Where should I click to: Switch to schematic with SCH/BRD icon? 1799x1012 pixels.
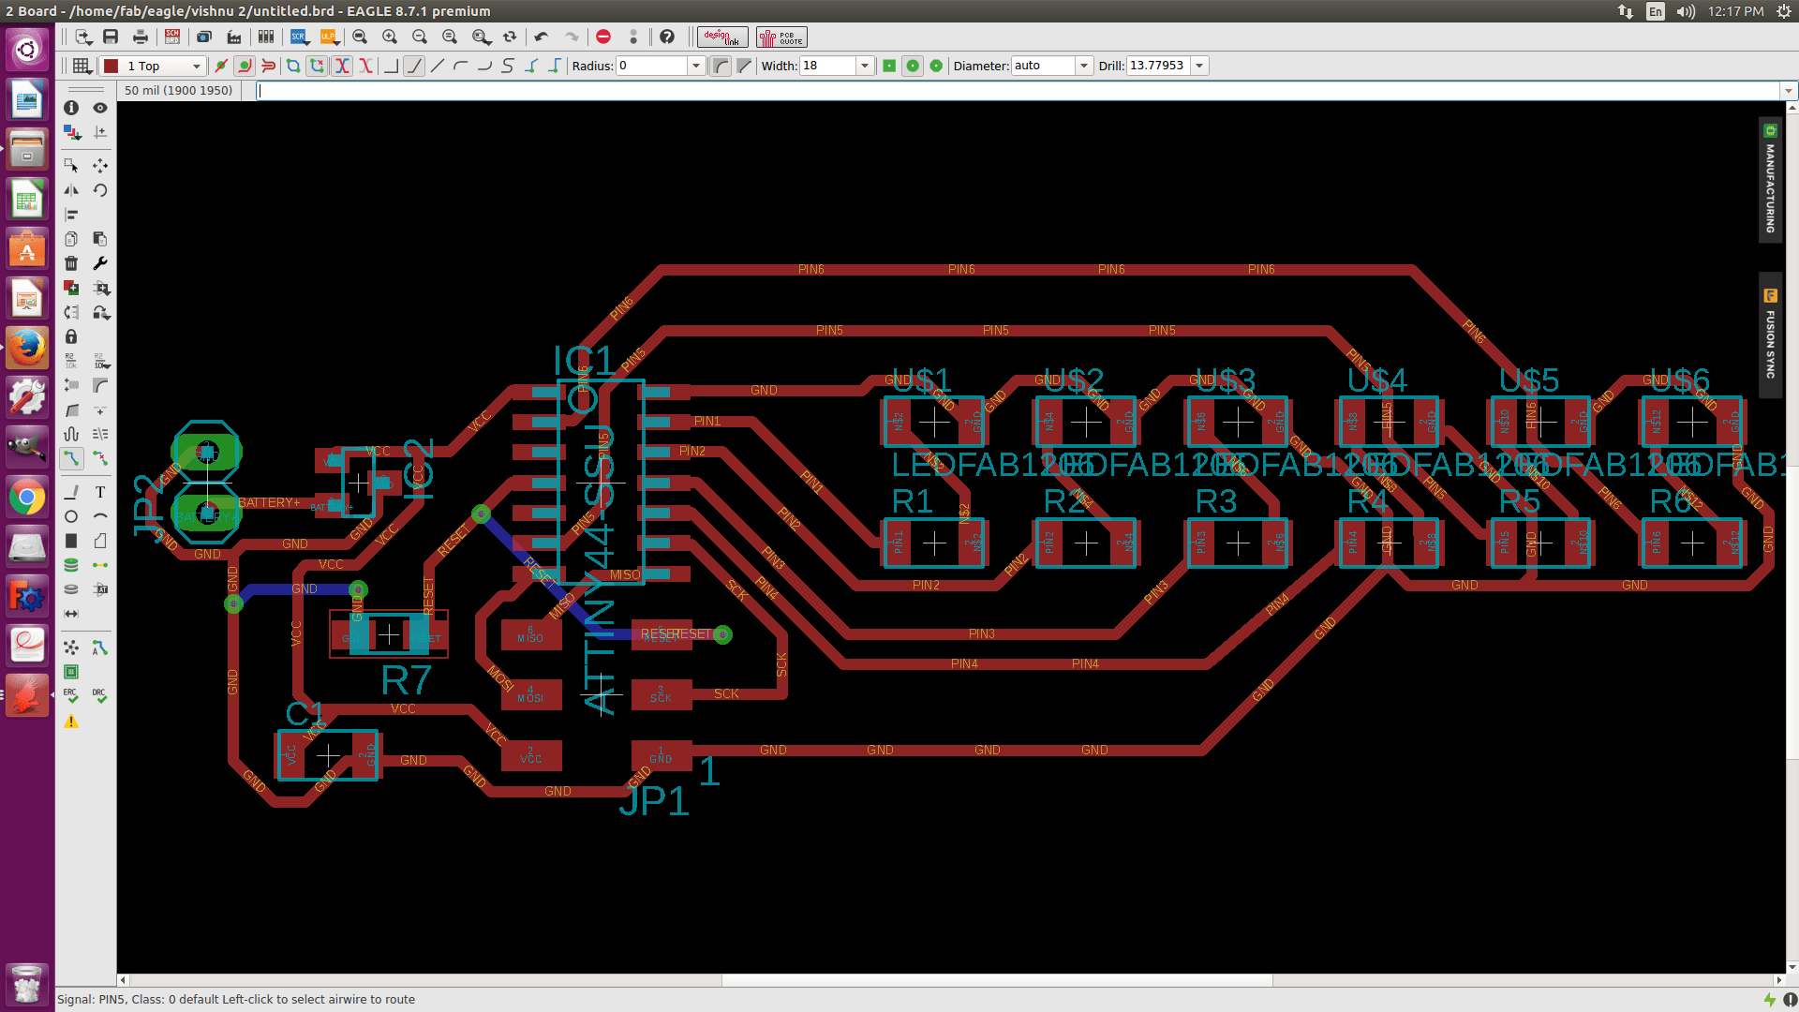172,37
